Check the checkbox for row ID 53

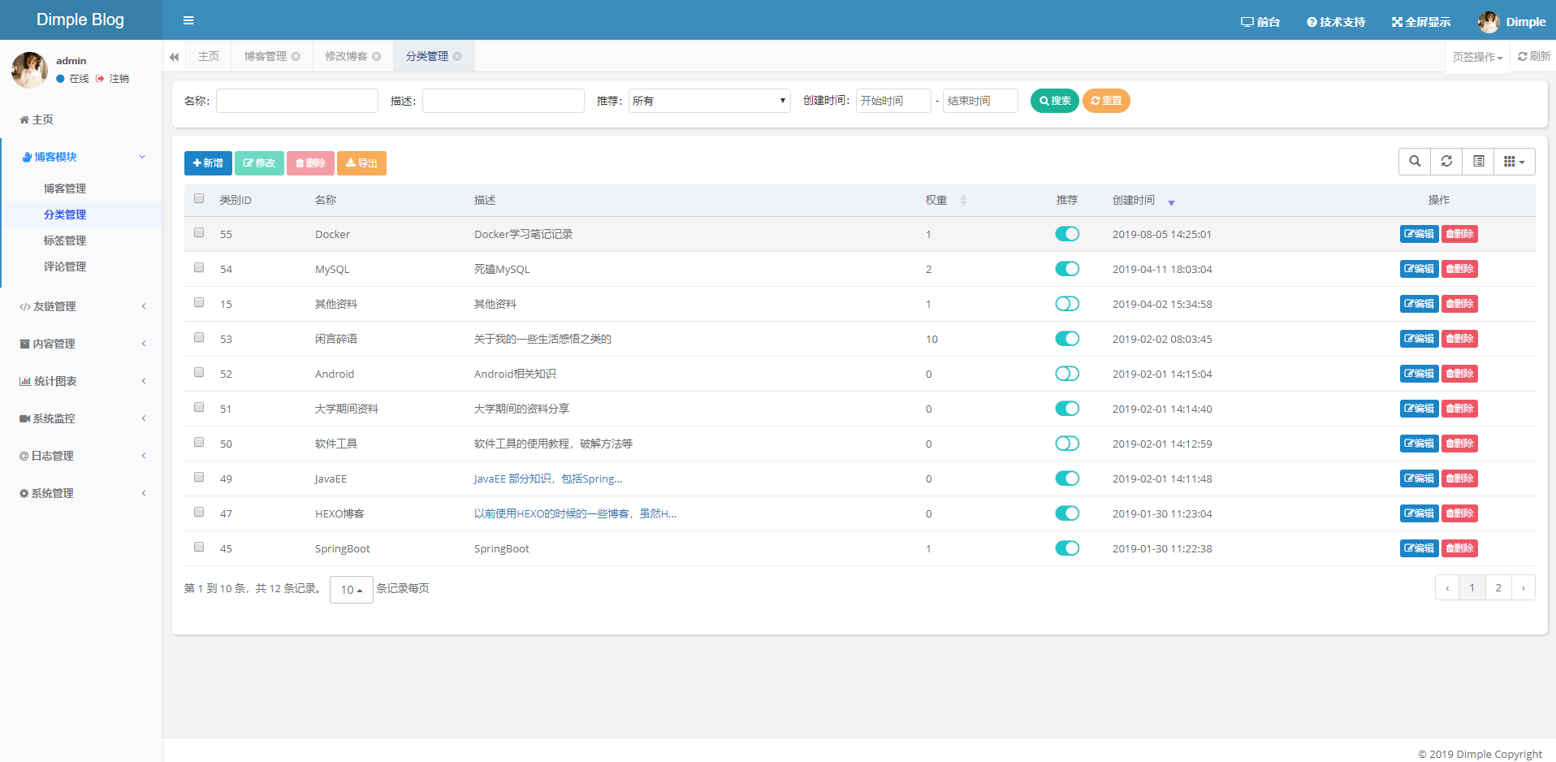pyautogui.click(x=199, y=337)
